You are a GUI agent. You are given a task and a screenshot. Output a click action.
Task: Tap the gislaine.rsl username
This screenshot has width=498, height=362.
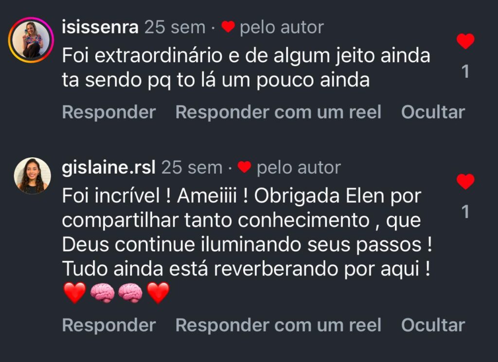click(x=109, y=168)
